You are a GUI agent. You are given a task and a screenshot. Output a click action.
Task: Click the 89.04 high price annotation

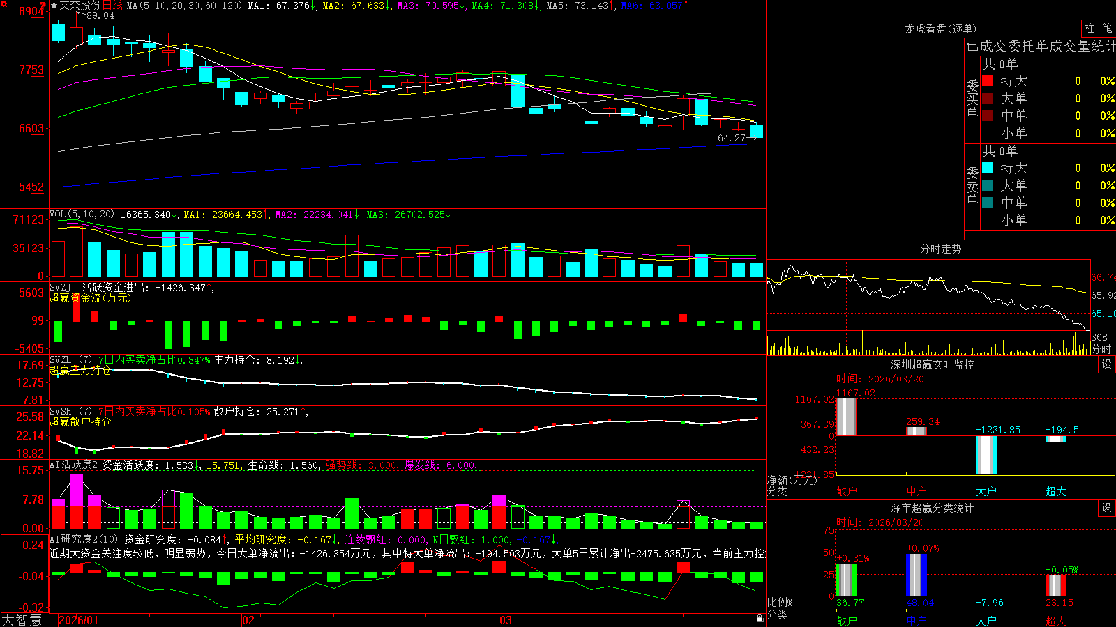[100, 15]
